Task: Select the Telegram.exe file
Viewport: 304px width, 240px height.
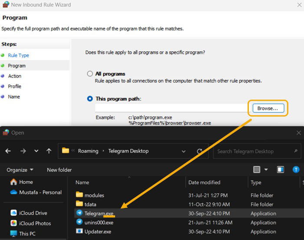Action: pyautogui.click(x=95, y=213)
